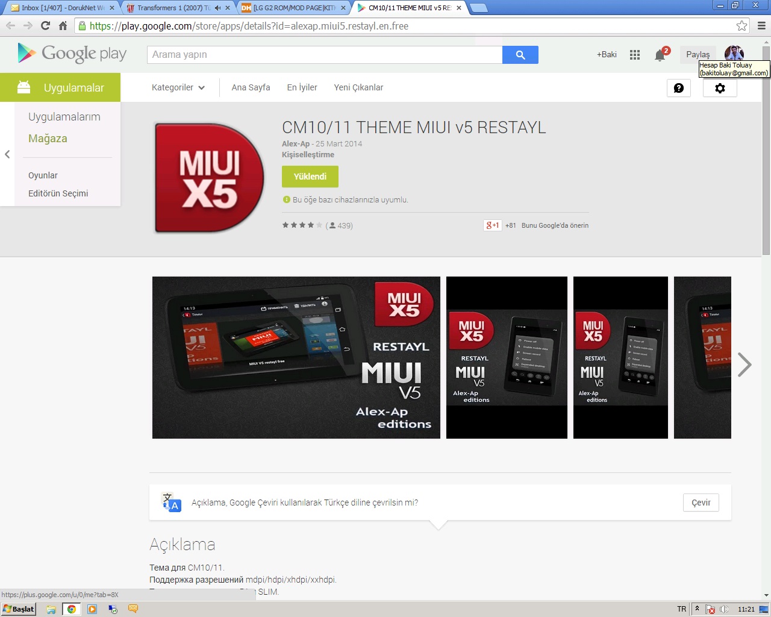
Task: Click the remote desktop taskbar icon
Action: click(x=113, y=609)
